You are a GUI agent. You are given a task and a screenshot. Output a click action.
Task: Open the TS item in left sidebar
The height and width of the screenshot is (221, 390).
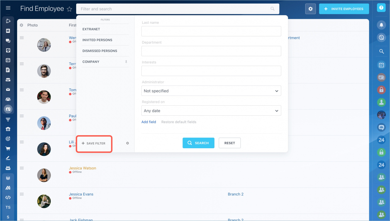point(8,207)
